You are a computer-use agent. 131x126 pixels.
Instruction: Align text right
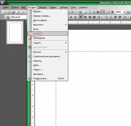[90, 17]
